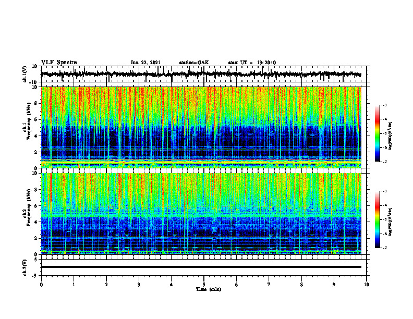Select the "start UT = 13:20:0" text
Image resolution: width=413 pixels, height=319 pixels.
pos(252,63)
